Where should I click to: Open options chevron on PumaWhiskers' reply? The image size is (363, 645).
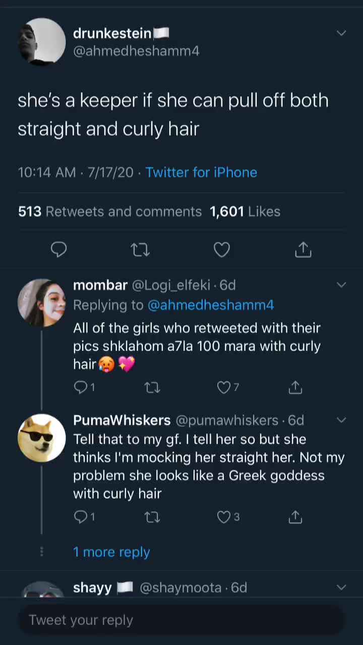tap(341, 420)
